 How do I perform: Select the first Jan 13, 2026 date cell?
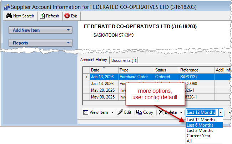point(104,77)
